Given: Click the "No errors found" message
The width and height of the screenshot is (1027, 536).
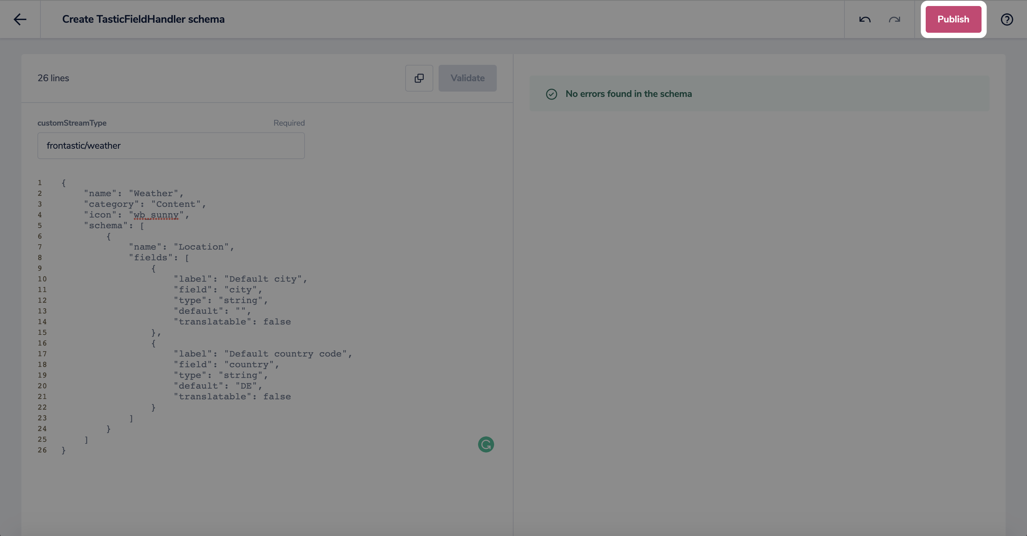Looking at the screenshot, I should pos(628,94).
